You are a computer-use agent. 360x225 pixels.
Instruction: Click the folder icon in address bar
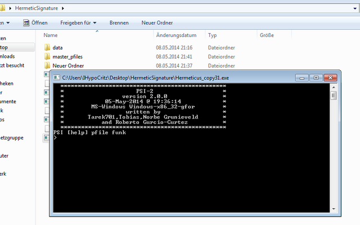(2, 8)
